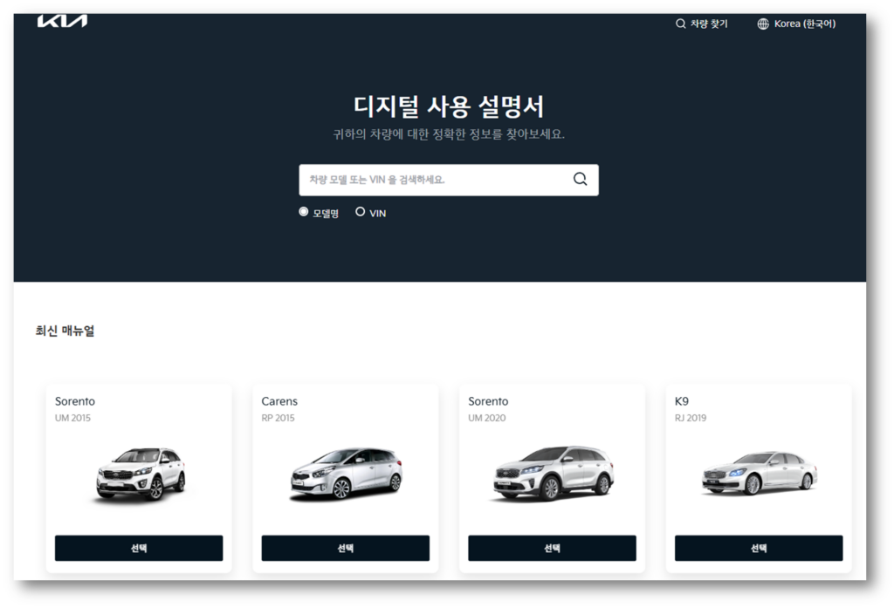Screen dimensions: 894x608
Task: Click the K9 RJ 2019 car image
Action: [x=760, y=474]
